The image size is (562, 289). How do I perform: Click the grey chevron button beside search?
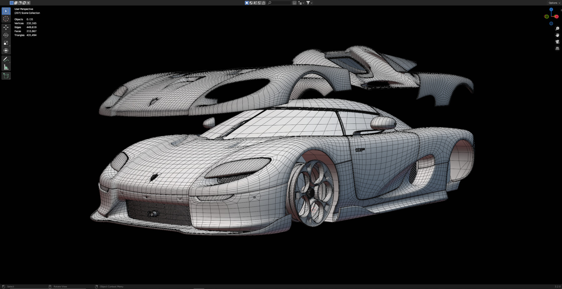[x=294, y=3]
